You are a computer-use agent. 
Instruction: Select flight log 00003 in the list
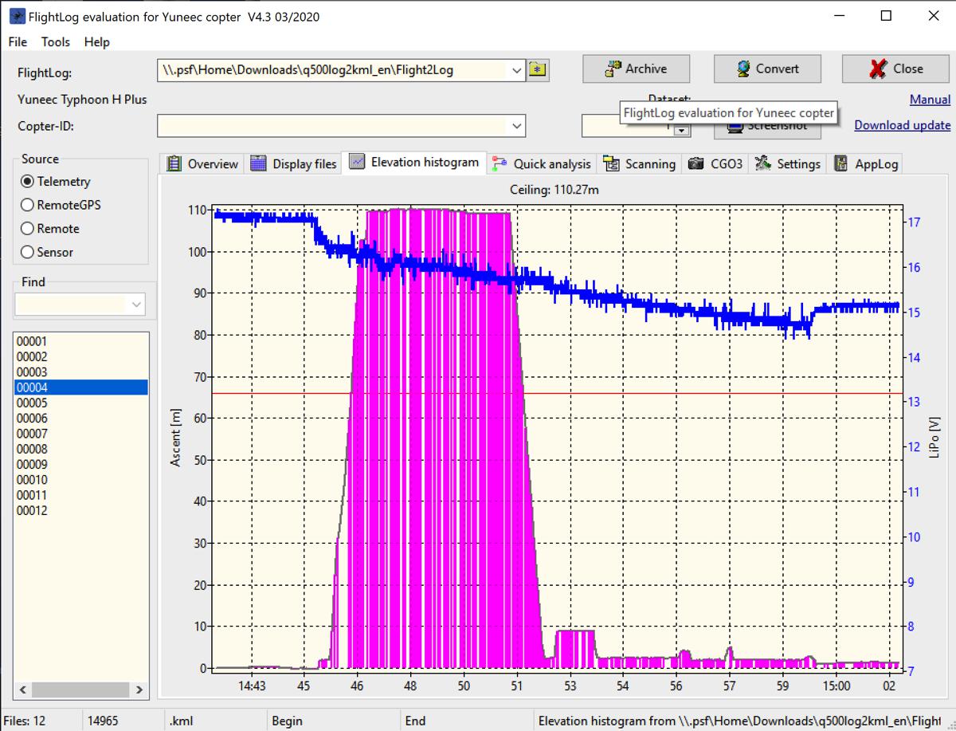(81, 372)
